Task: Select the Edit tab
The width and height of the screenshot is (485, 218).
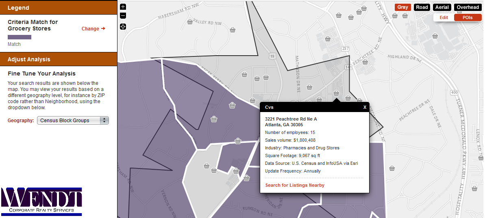Action: (x=444, y=17)
